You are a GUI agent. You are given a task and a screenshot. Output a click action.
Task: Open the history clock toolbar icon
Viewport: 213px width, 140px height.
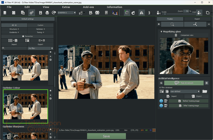click(x=14, y=13)
